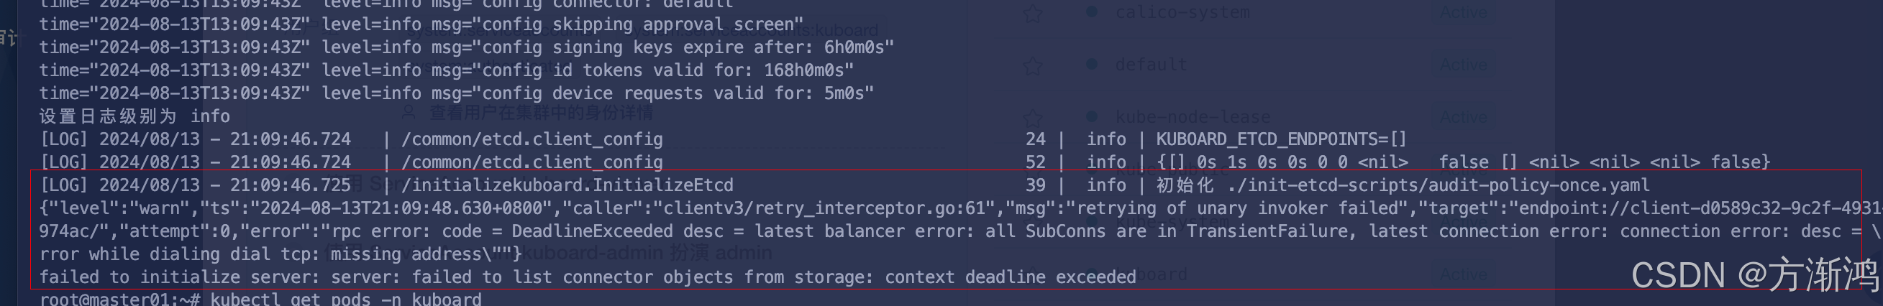Star the calico-system namespace
1883x306 pixels.
click(1033, 13)
